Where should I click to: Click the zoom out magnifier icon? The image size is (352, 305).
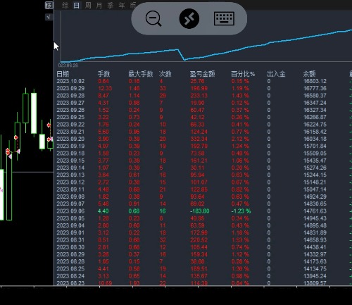tap(153, 19)
